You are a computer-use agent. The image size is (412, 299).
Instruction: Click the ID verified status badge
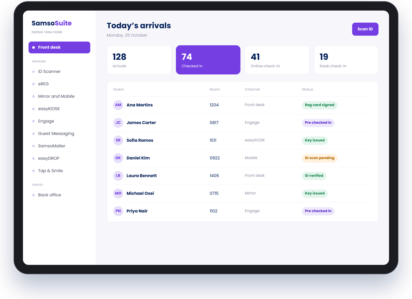click(314, 176)
